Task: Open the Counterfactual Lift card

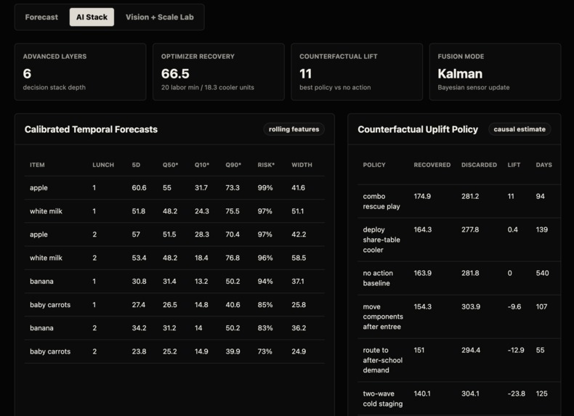Action: (357, 72)
